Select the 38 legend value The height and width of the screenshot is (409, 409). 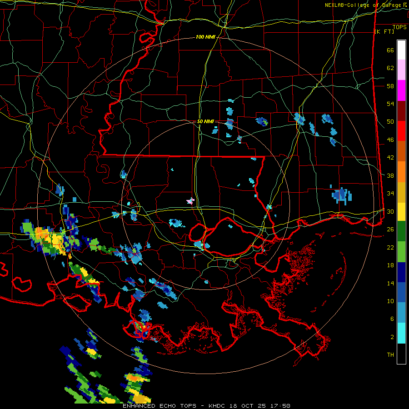coord(390,175)
